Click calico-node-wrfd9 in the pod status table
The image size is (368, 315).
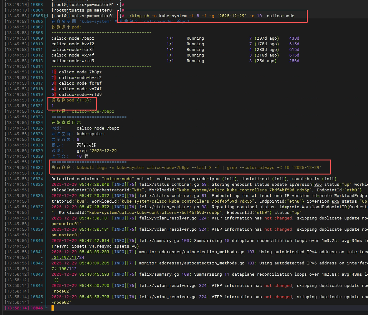click(x=73, y=61)
